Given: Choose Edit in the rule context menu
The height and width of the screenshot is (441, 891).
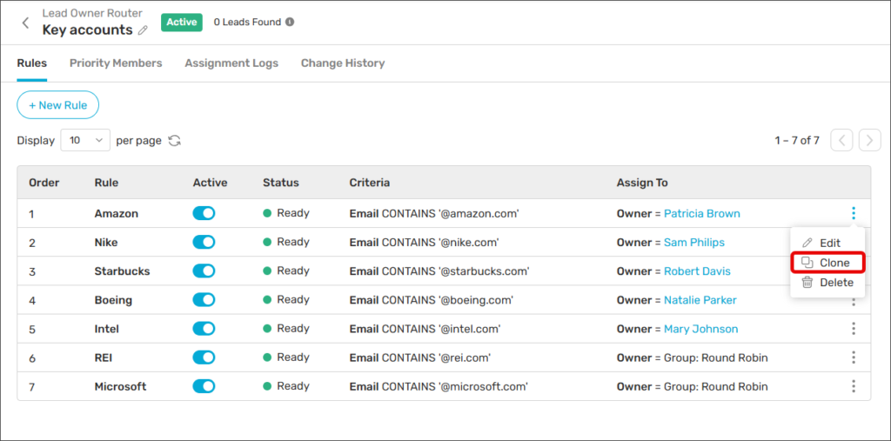Looking at the screenshot, I should [x=821, y=244].
